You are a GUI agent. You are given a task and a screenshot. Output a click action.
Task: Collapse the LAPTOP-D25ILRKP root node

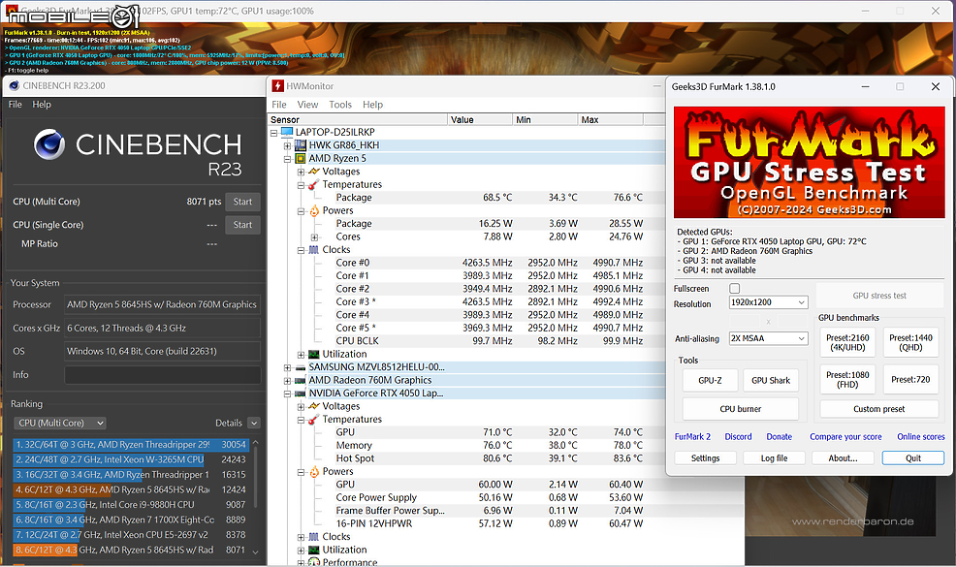273,132
